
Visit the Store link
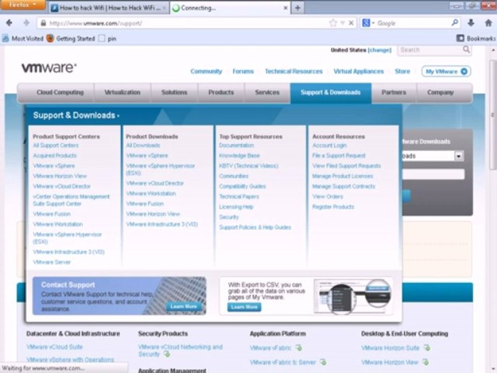[402, 71]
